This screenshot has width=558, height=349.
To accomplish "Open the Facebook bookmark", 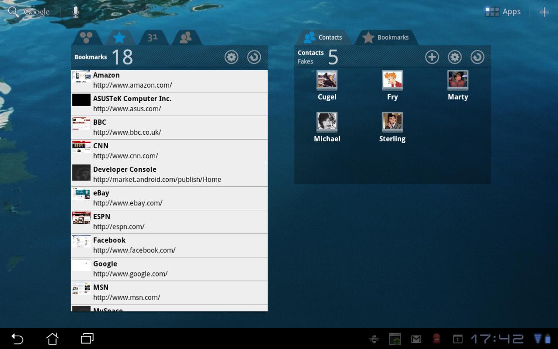I will 169,245.
